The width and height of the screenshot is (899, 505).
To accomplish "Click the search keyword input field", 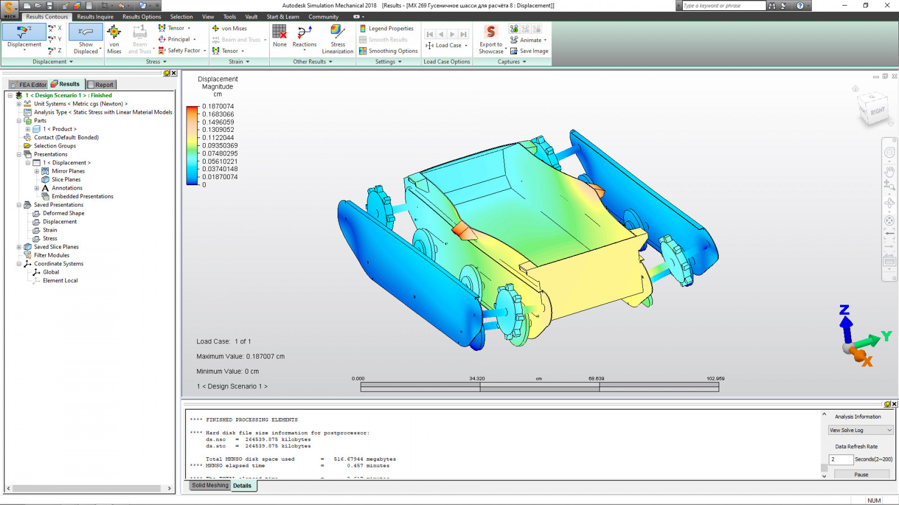I will 724,6.
